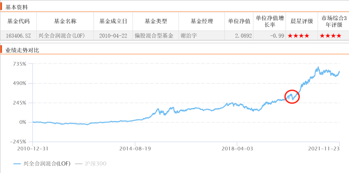This screenshot has height=173, width=349.
Task: Click the 晨星评级 column header
Action: [x=302, y=21]
